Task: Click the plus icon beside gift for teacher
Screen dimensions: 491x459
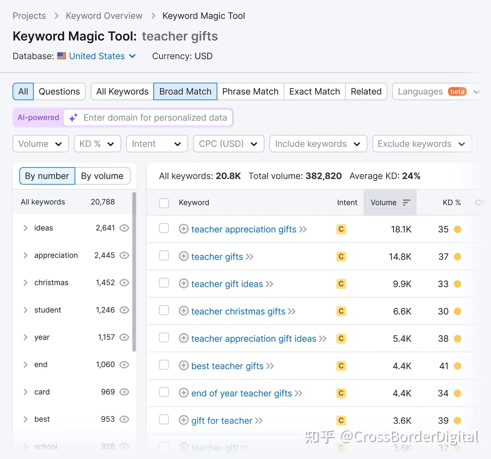Action: pos(183,420)
